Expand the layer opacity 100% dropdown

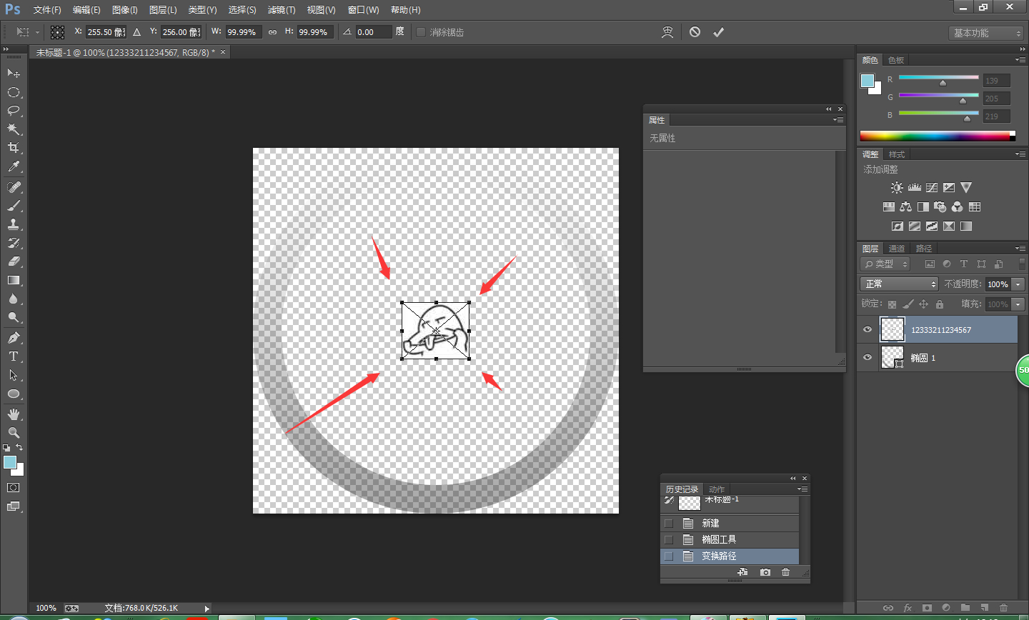click(1018, 284)
